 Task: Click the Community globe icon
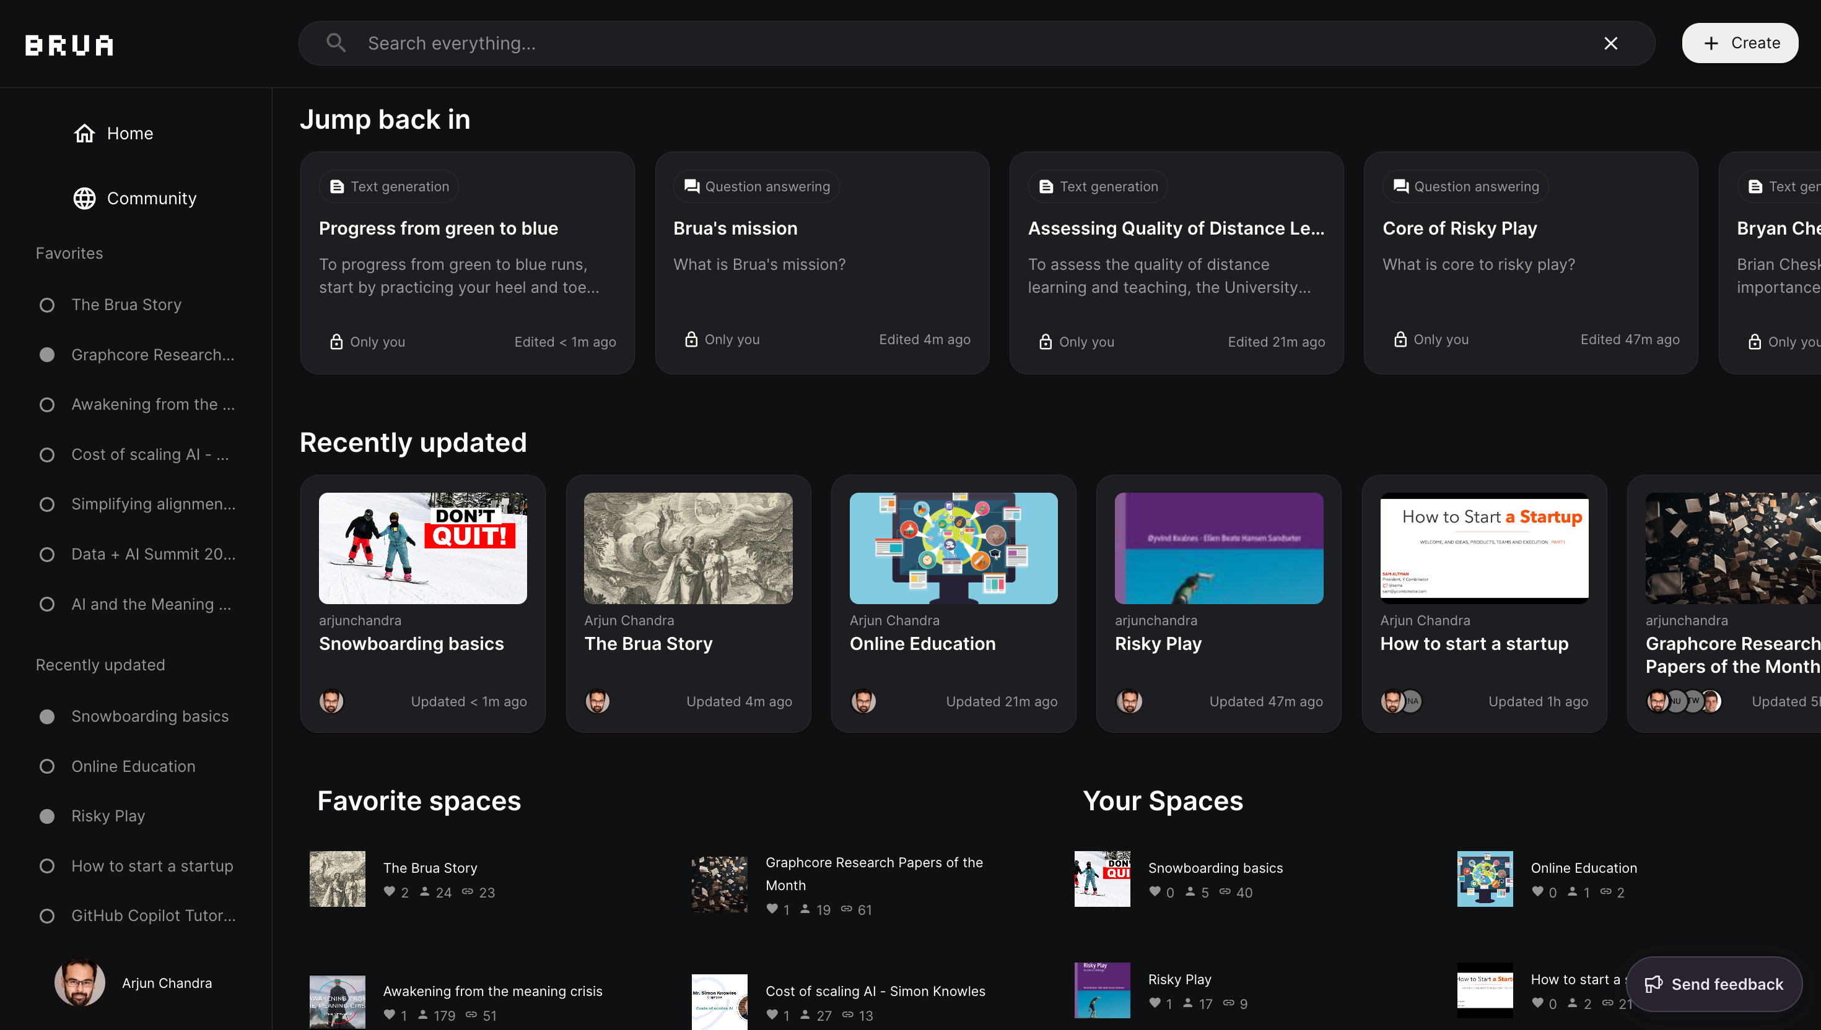coord(84,198)
